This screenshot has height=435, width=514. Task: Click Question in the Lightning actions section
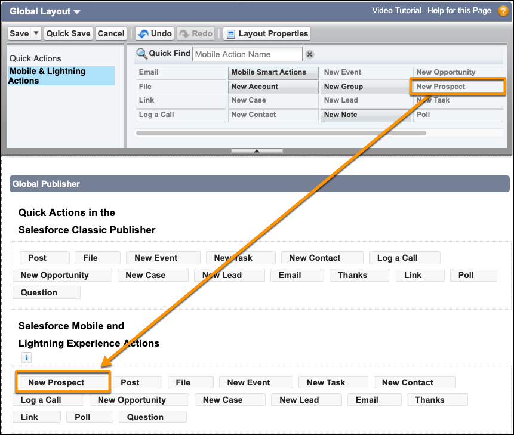click(153, 417)
